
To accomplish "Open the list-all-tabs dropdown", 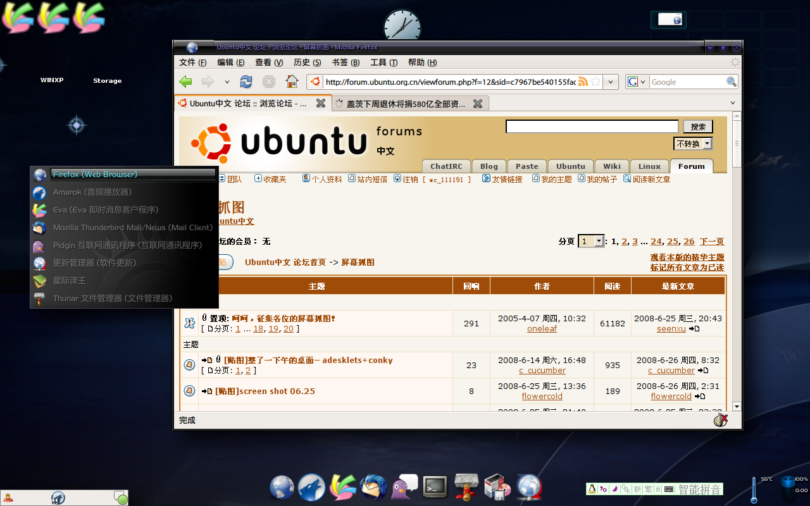I will pos(733,103).
